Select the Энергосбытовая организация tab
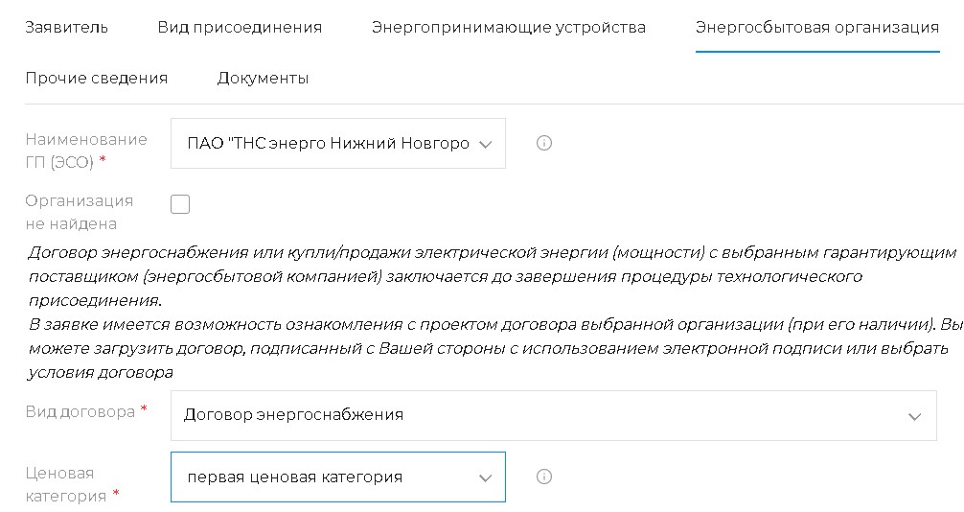The image size is (964, 512). click(816, 27)
